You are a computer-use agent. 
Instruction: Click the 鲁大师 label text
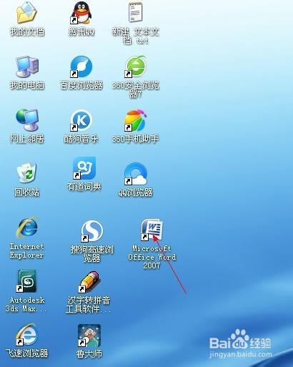pyautogui.click(x=89, y=353)
